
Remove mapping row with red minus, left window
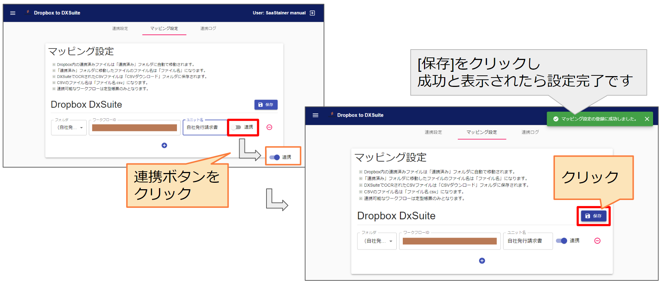click(x=269, y=127)
